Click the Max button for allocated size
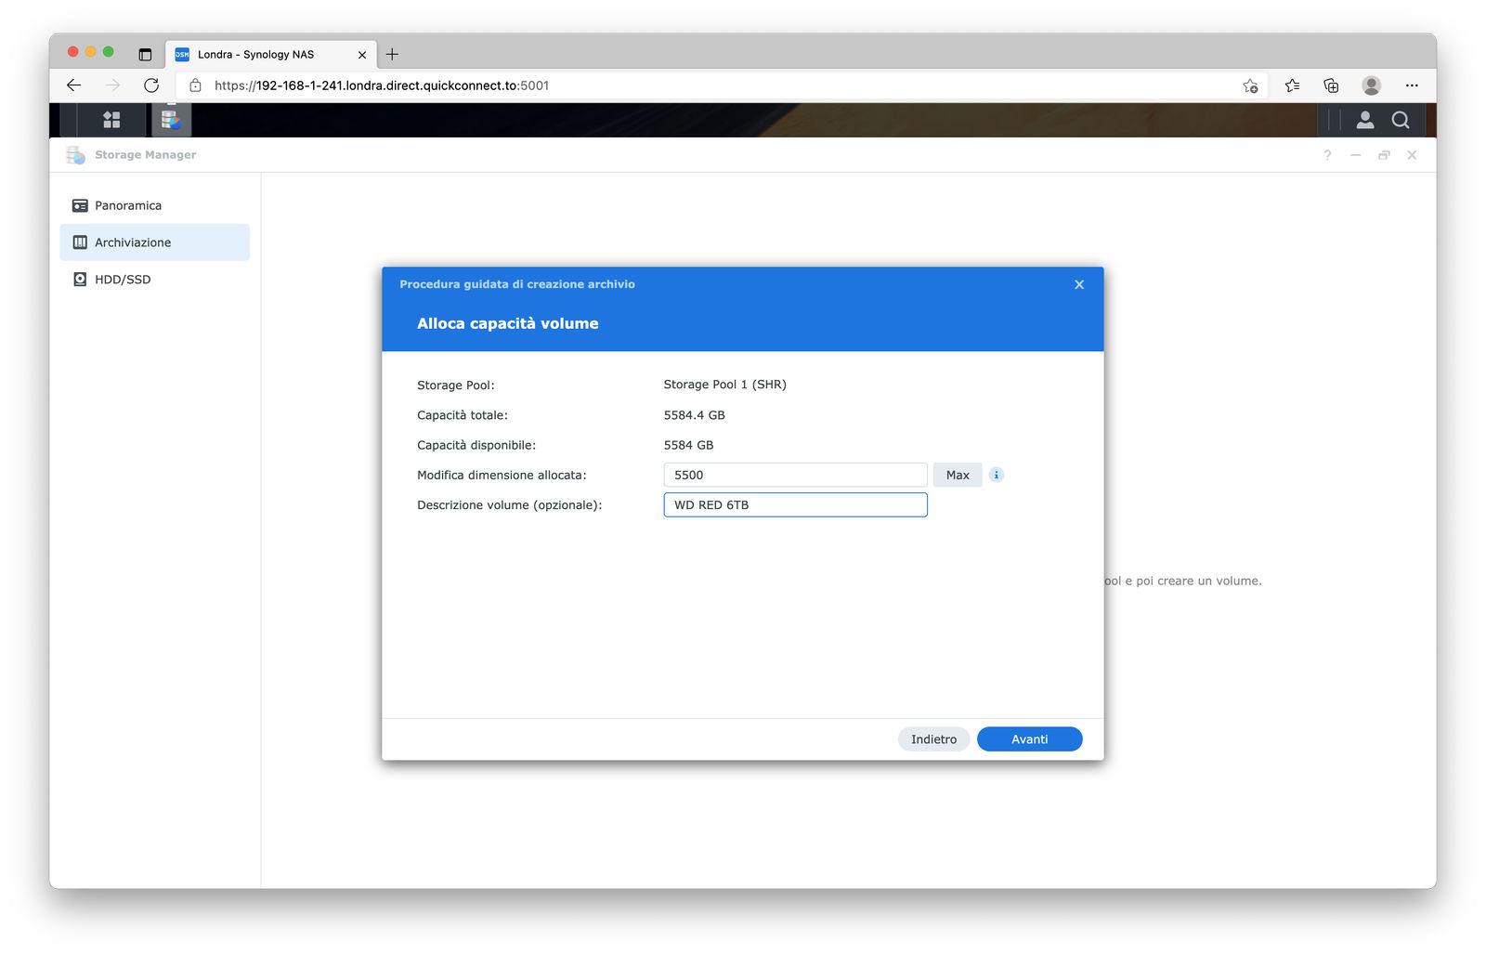 [958, 475]
